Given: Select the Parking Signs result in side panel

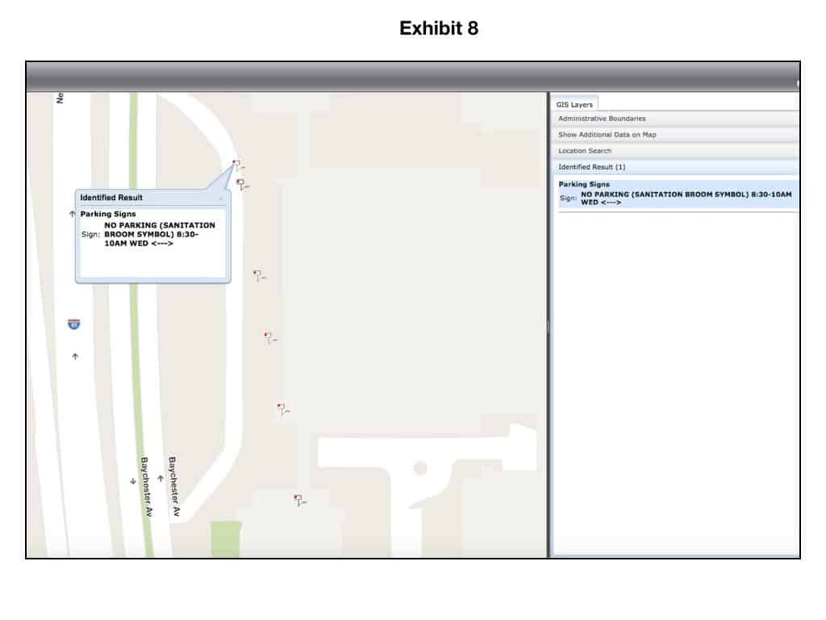Looking at the screenshot, I should pos(676,194).
